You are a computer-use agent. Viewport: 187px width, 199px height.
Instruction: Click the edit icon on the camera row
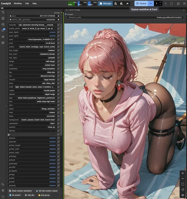pos(59,127)
